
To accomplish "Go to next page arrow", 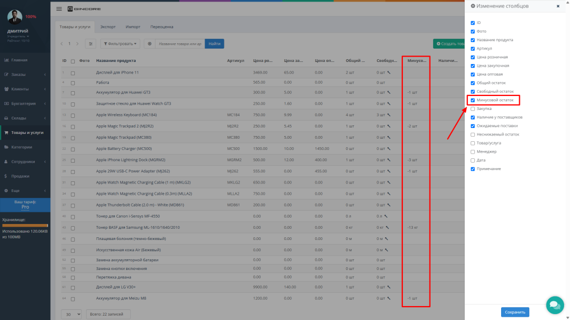I will [77, 44].
